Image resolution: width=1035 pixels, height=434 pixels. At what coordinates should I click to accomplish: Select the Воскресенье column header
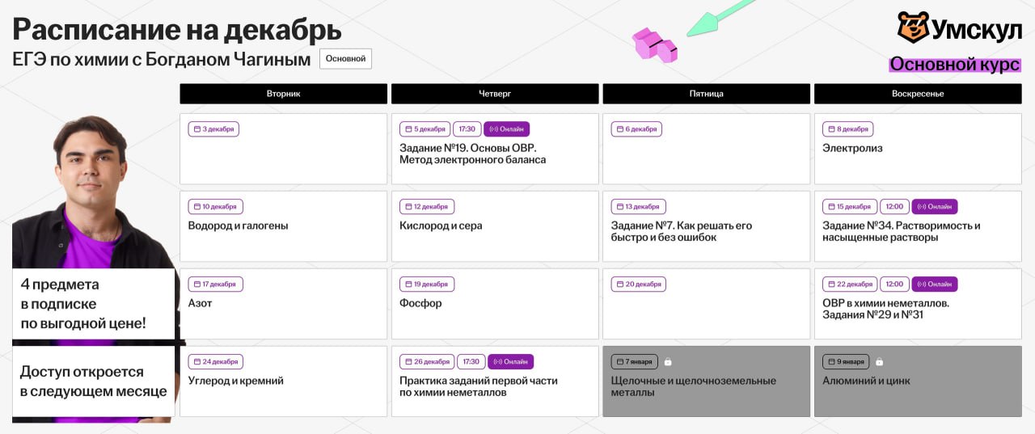point(918,94)
